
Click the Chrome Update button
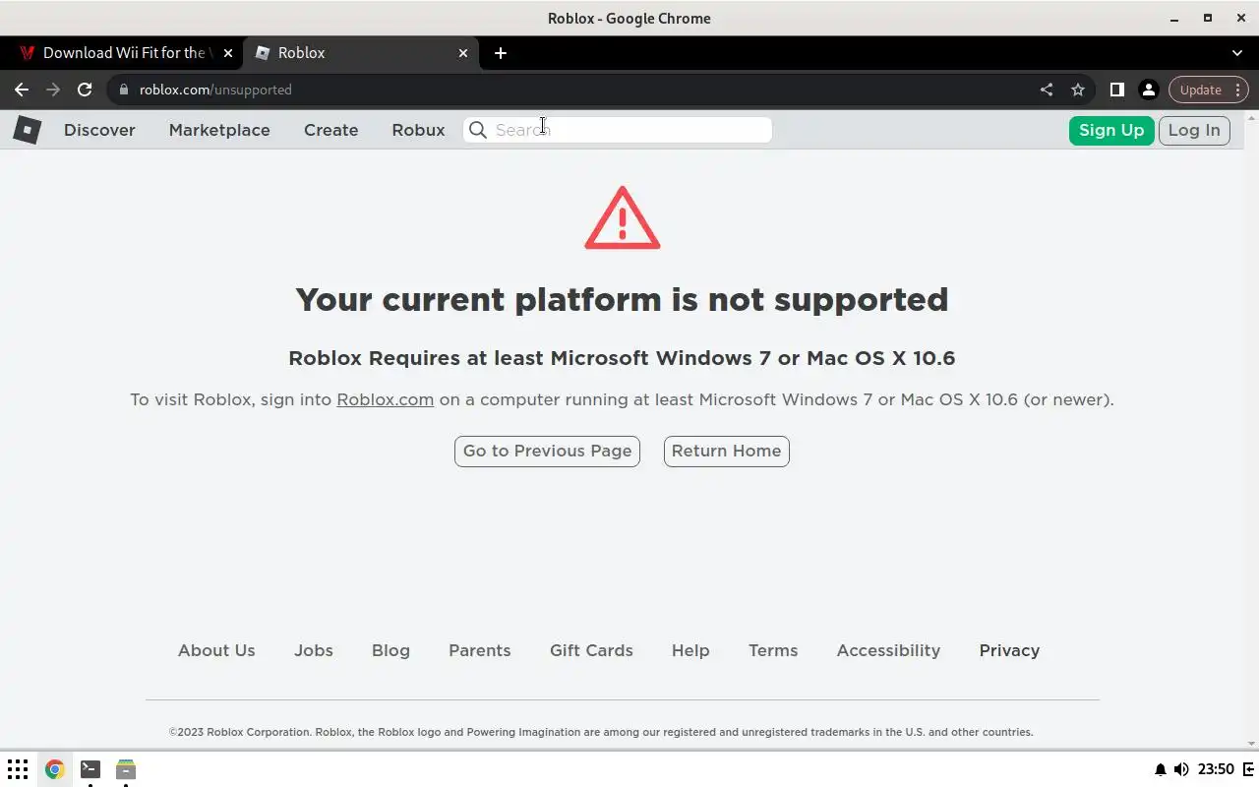(1208, 90)
